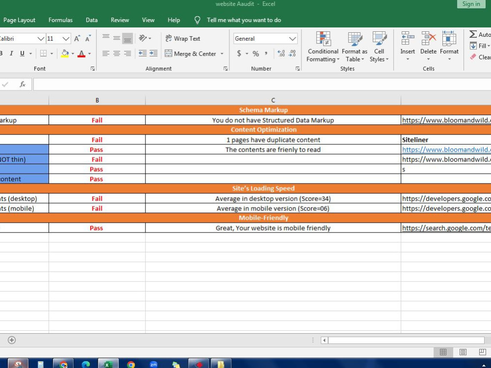This screenshot has height=368, width=491.
Task: Increase font size with the A-up icon
Action: 77,38
